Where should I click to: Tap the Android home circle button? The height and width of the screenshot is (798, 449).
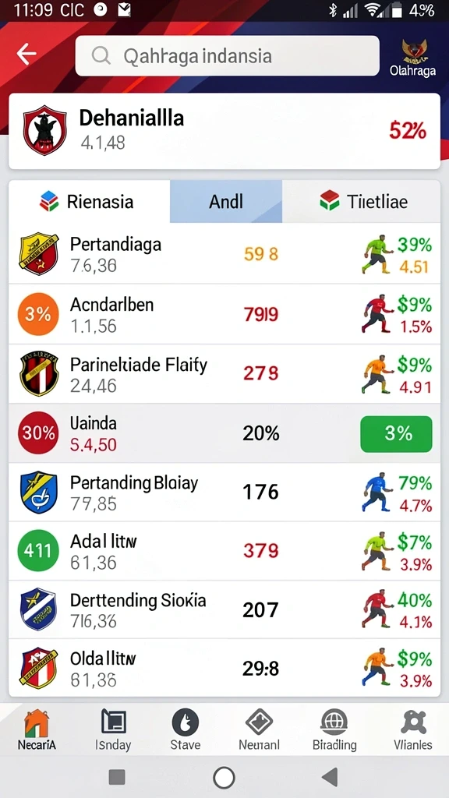coord(224,777)
